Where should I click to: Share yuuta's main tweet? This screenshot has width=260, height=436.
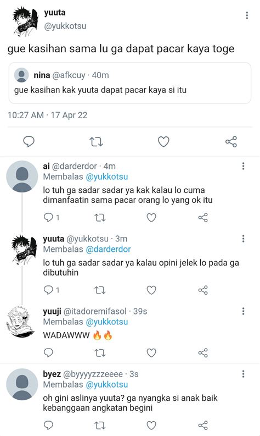click(231, 141)
